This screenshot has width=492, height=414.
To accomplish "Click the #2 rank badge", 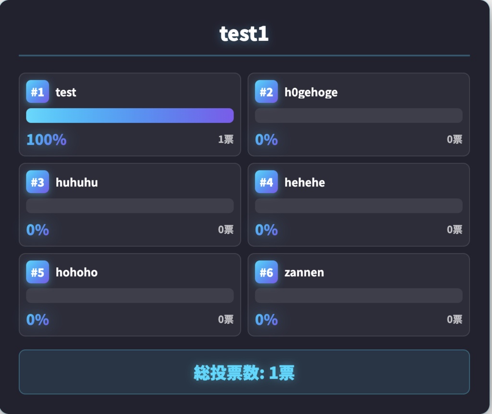I will [x=266, y=92].
